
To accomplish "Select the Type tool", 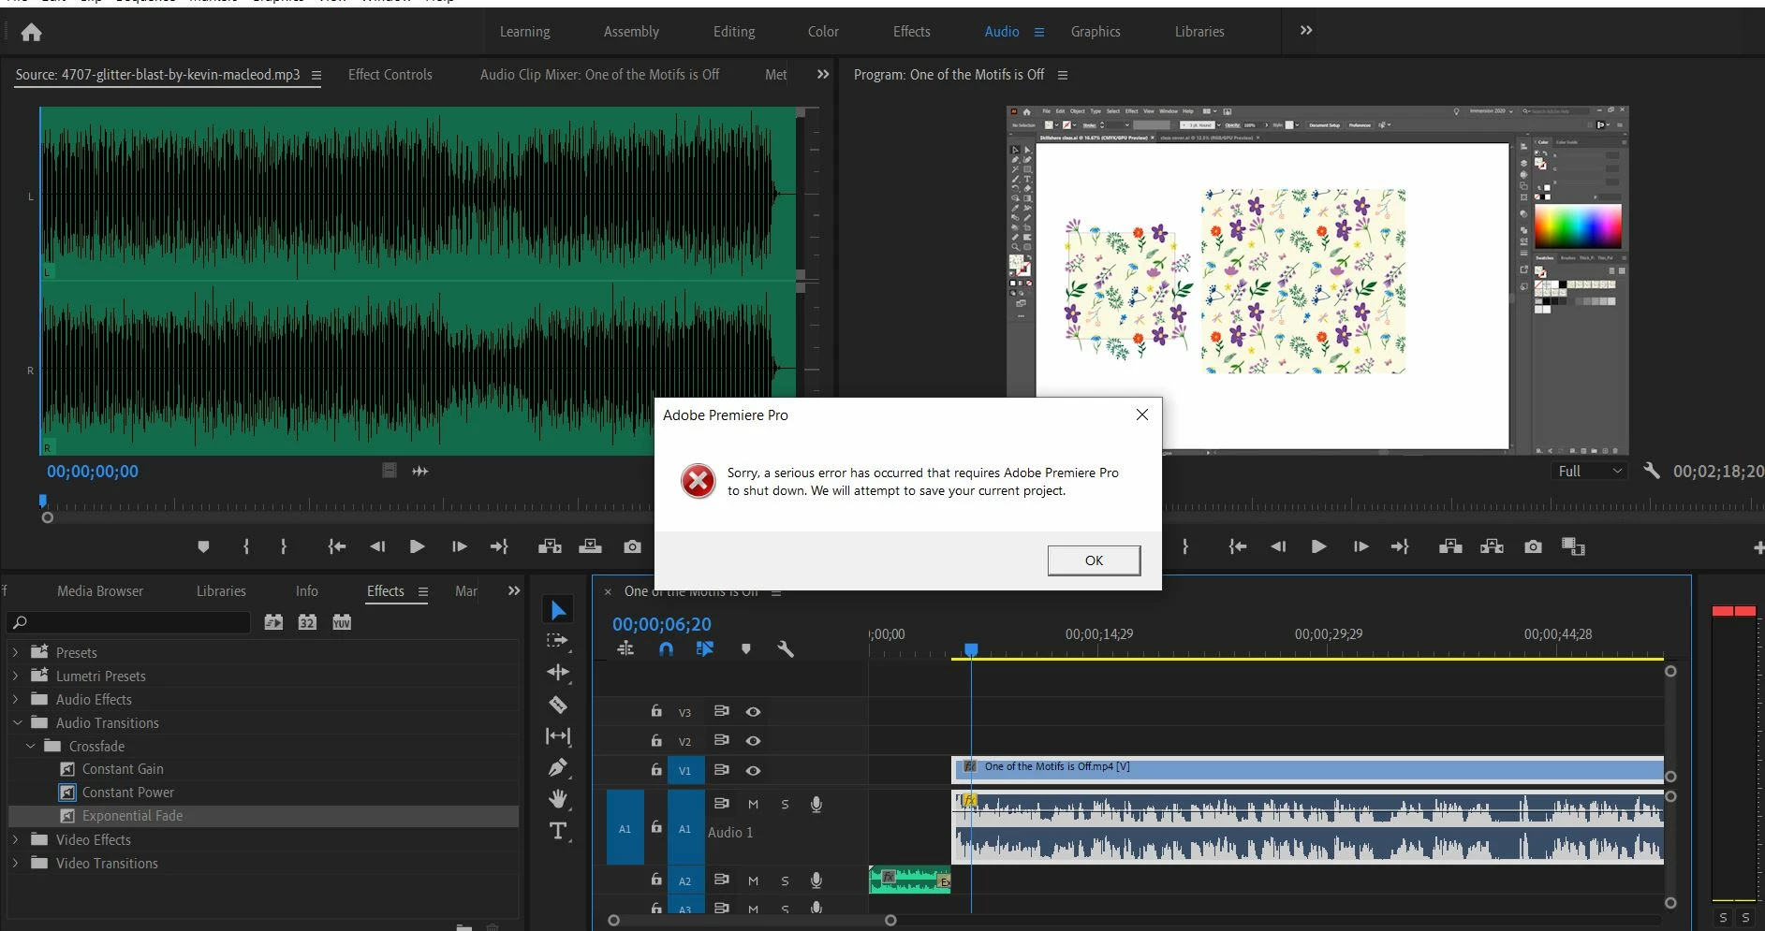I will click(x=558, y=831).
